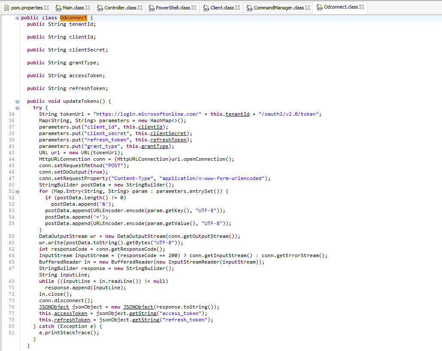Collapse the Odconnect class block
442x351 pixels.
click(x=17, y=18)
